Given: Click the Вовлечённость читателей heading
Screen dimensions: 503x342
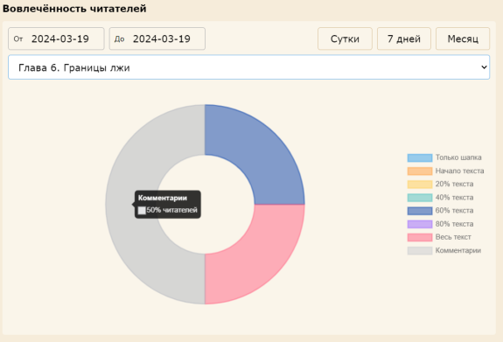Looking at the screenshot, I should pyautogui.click(x=74, y=9).
